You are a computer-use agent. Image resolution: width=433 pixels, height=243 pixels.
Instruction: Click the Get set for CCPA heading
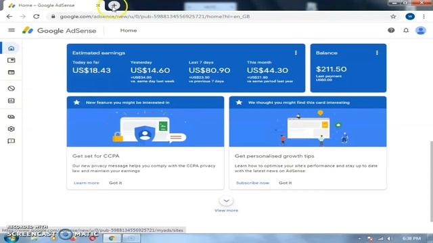96,156
